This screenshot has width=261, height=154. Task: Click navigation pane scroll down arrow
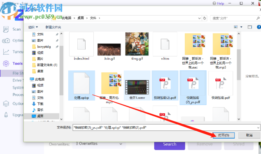pyautogui.click(x=61, y=119)
